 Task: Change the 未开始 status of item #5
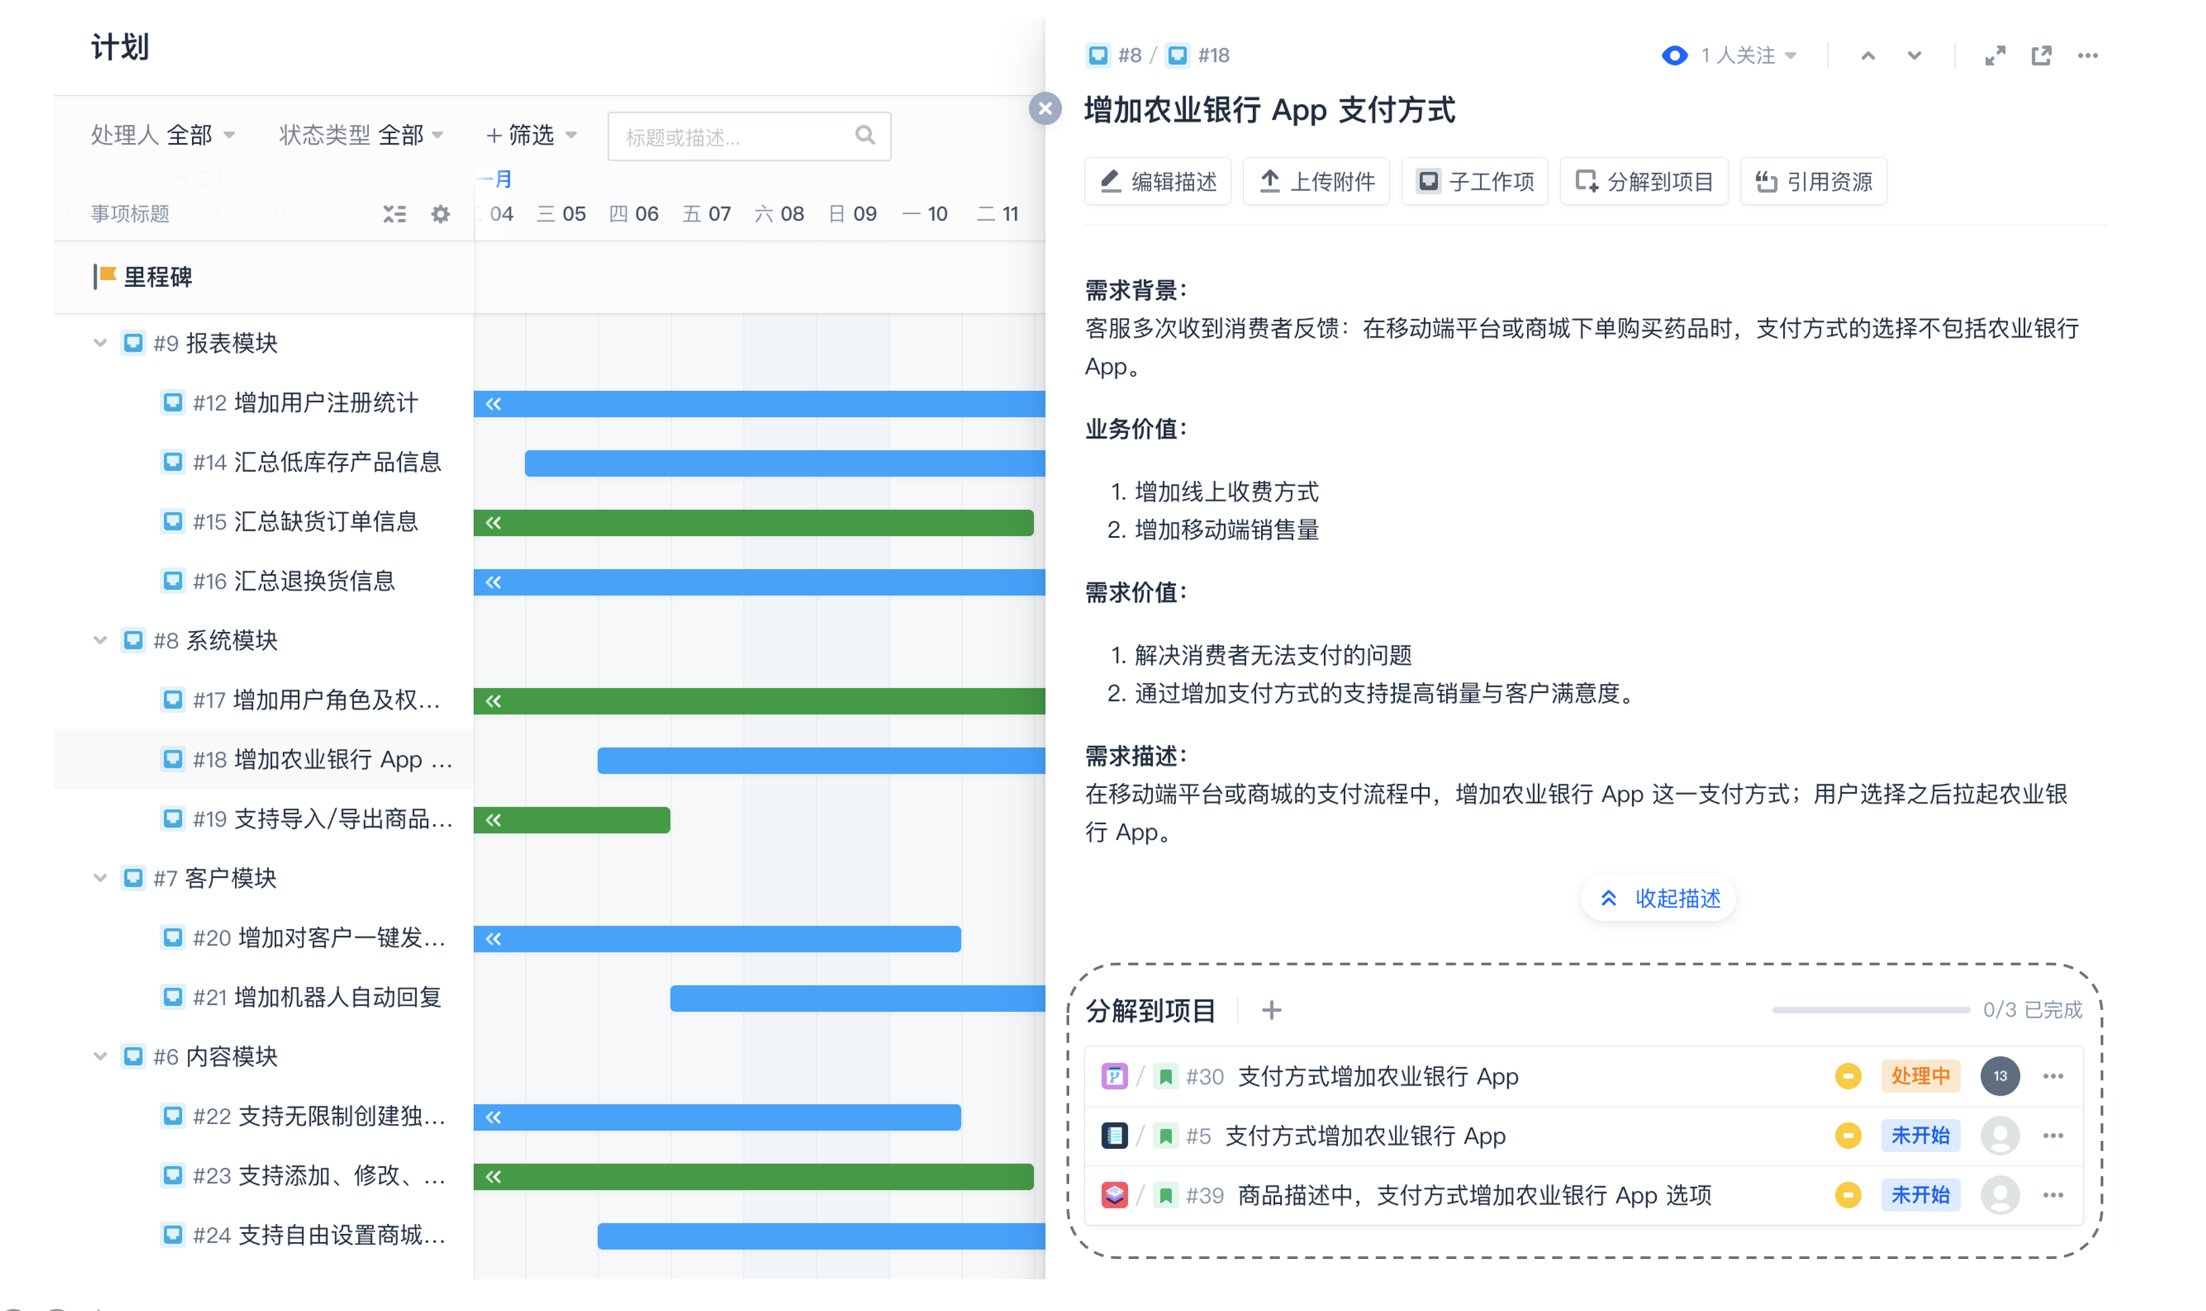[1920, 1135]
